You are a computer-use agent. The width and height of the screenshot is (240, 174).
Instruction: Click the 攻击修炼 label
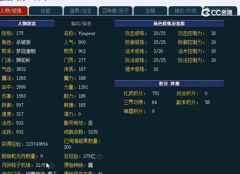136,33
